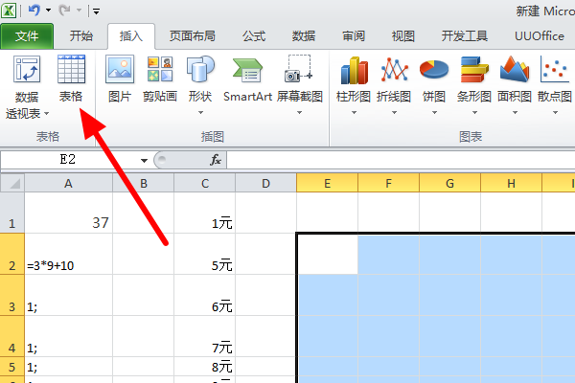The image size is (575, 383).
Task: Click cell C2 with 5元
Action: 205,254
